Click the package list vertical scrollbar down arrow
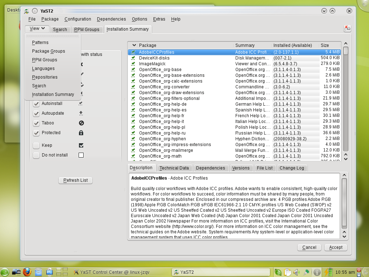This screenshot has width=369, height=277. click(x=346, y=159)
